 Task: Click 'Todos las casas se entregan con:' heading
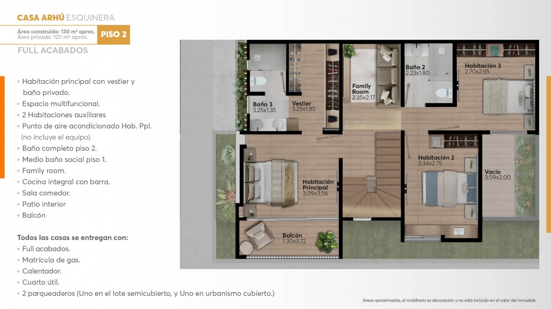pos(72,238)
